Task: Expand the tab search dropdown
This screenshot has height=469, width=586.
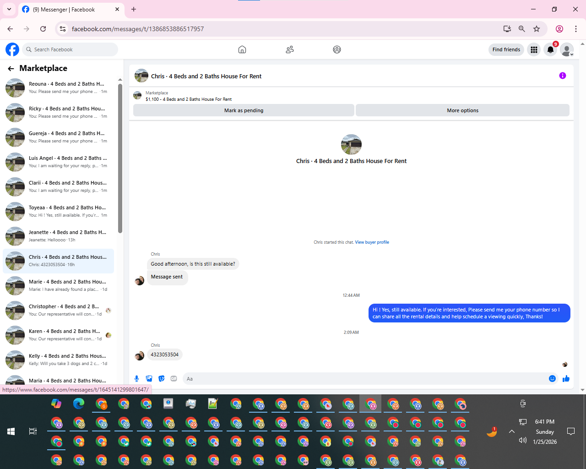Action: pos(9,9)
